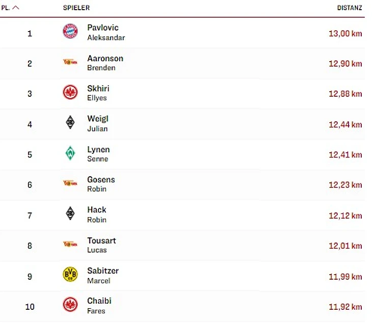Click Weigl's 12,44 km distance value

(345, 124)
